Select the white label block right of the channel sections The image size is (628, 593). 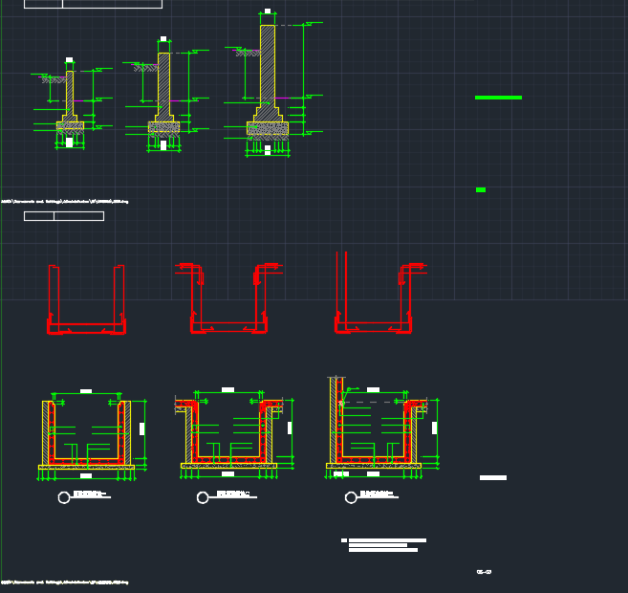[493, 477]
